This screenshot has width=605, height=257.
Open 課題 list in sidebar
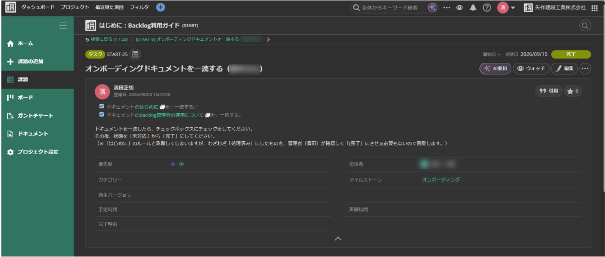coord(37,79)
